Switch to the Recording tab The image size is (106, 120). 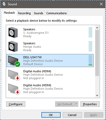[x=24, y=13]
